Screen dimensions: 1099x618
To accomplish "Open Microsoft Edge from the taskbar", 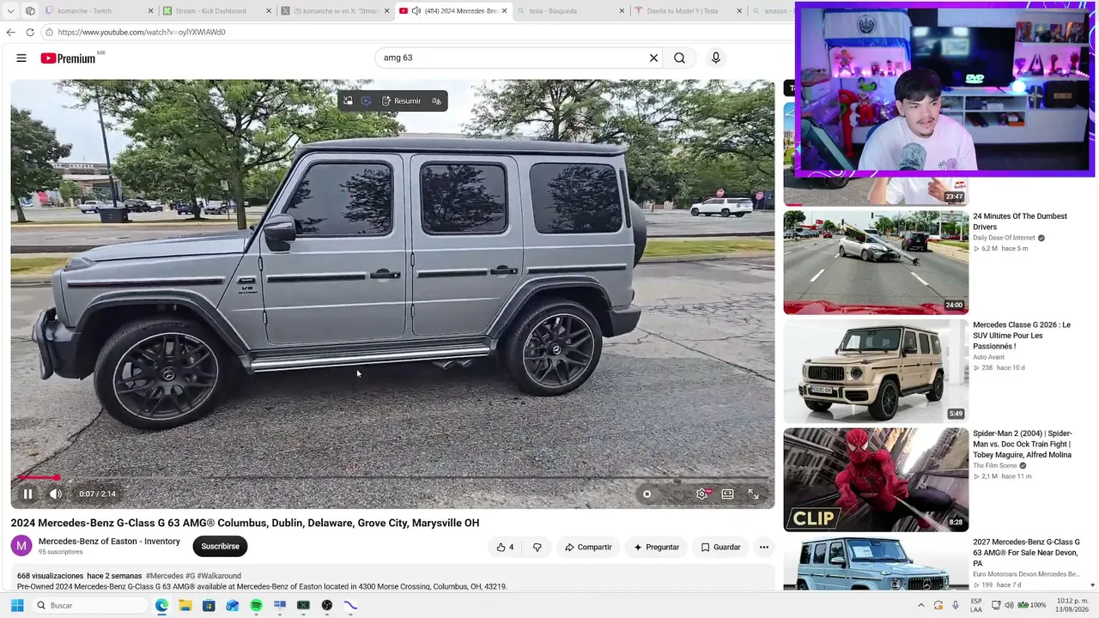I will pos(161,605).
